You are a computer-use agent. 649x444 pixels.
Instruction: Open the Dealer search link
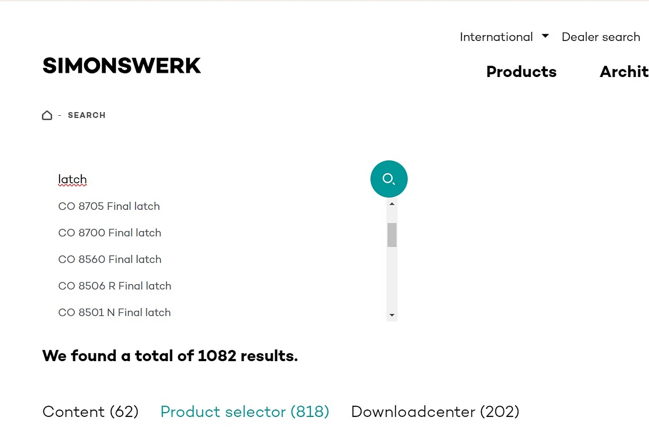coord(600,36)
